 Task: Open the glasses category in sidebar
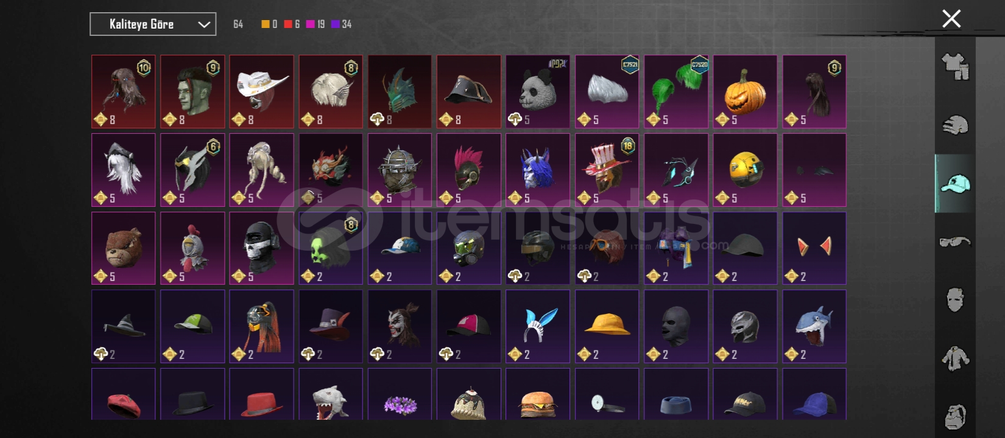[955, 242]
